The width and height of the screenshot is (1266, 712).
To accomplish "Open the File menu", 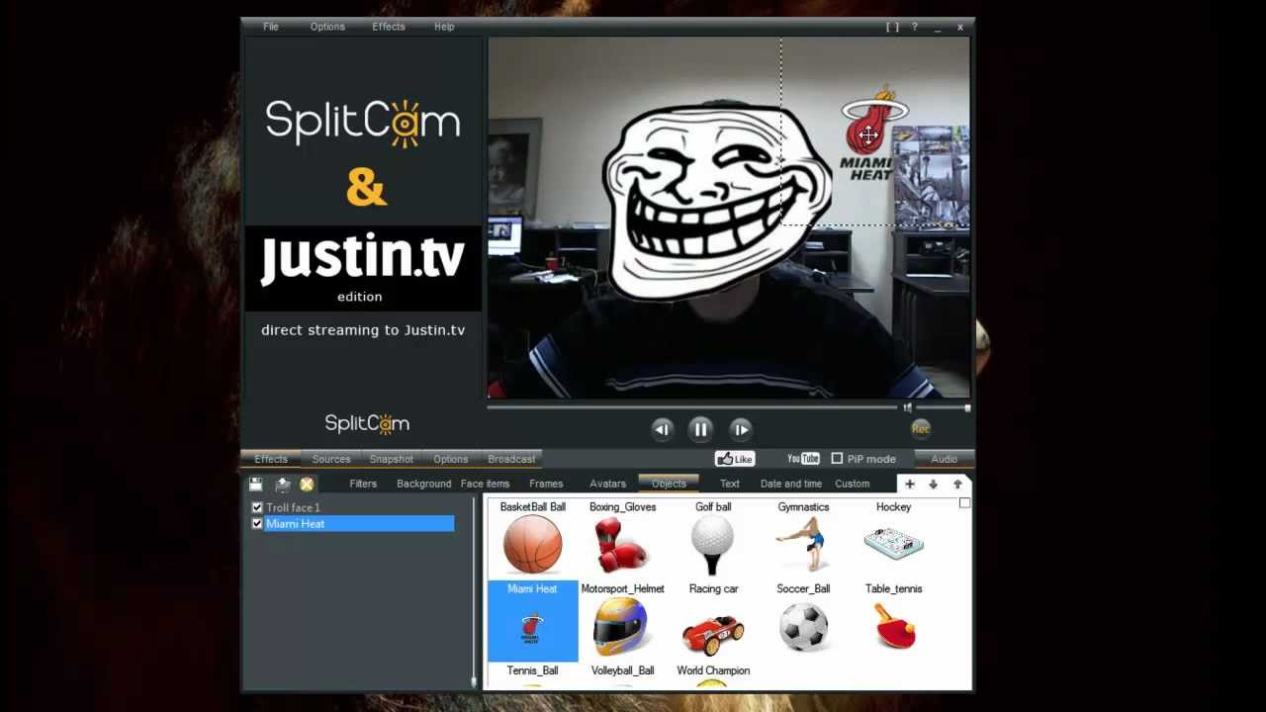I will point(270,27).
